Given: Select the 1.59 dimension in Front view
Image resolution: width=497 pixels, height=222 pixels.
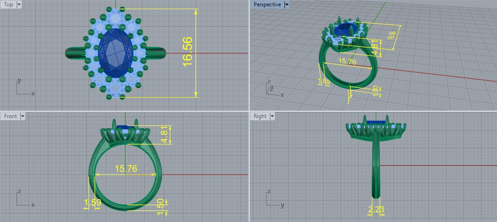Looking at the screenshot, I should coord(93,202).
